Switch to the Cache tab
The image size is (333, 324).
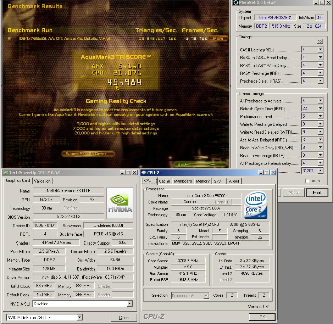(x=165, y=181)
